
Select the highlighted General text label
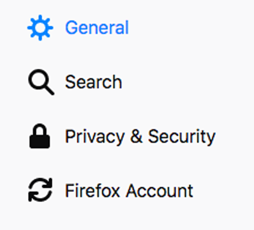tap(97, 27)
